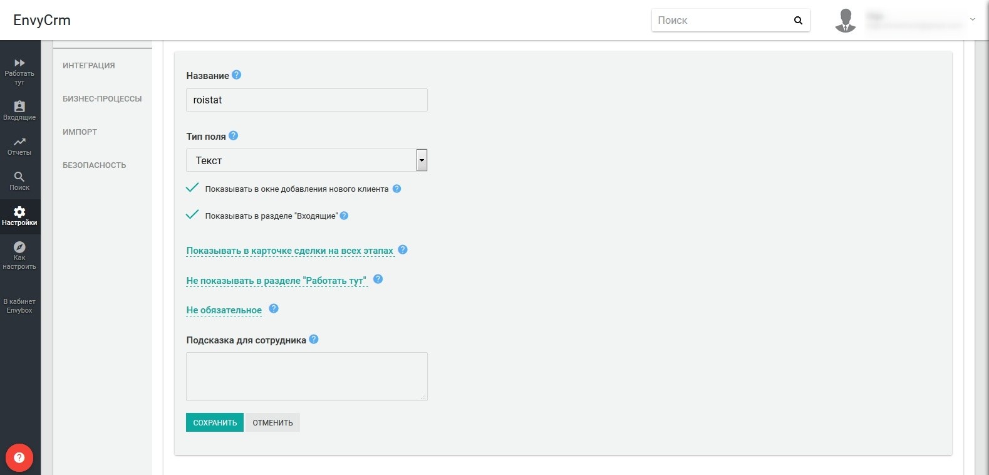Expand 'Показывать в карточке сделки на всех этапах'

[x=290, y=251]
